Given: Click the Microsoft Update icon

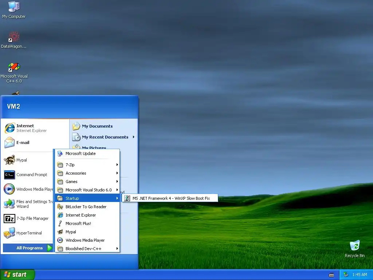Looking at the screenshot, I should pyautogui.click(x=60, y=153).
